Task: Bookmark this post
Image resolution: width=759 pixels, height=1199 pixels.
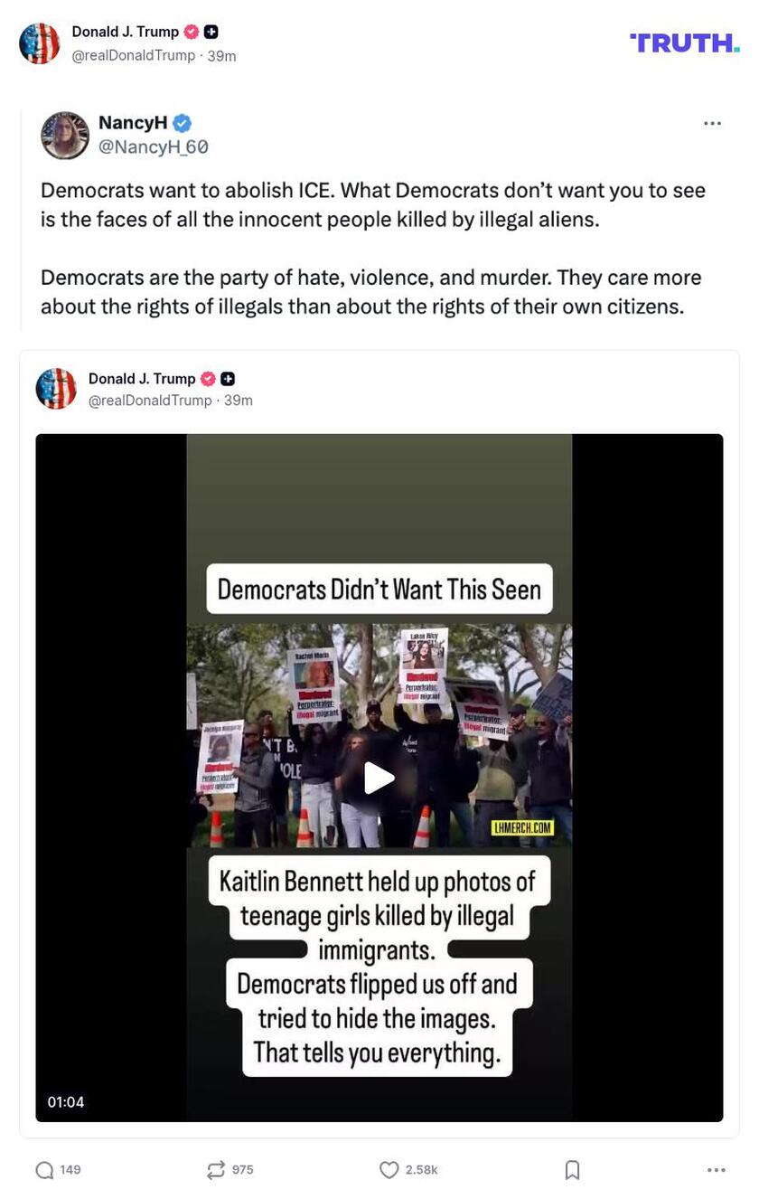Action: click(x=572, y=1170)
